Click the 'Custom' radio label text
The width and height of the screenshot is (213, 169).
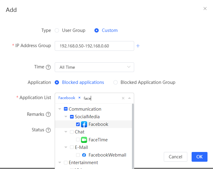(x=110, y=30)
